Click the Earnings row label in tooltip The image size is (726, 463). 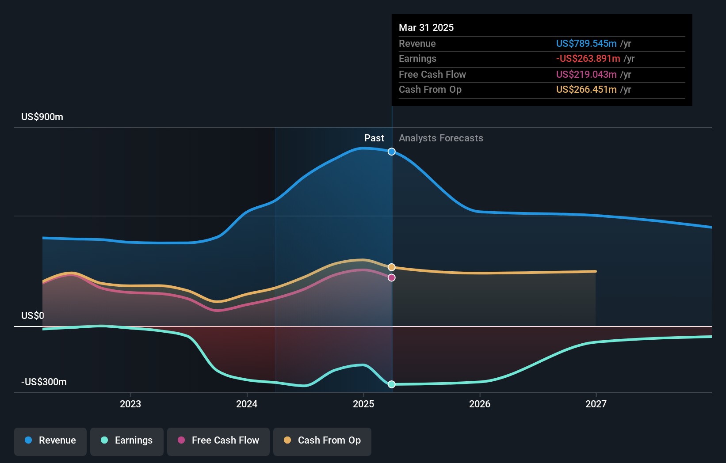(x=417, y=59)
